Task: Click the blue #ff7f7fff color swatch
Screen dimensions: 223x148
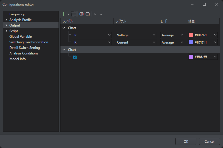Action: 191,42
